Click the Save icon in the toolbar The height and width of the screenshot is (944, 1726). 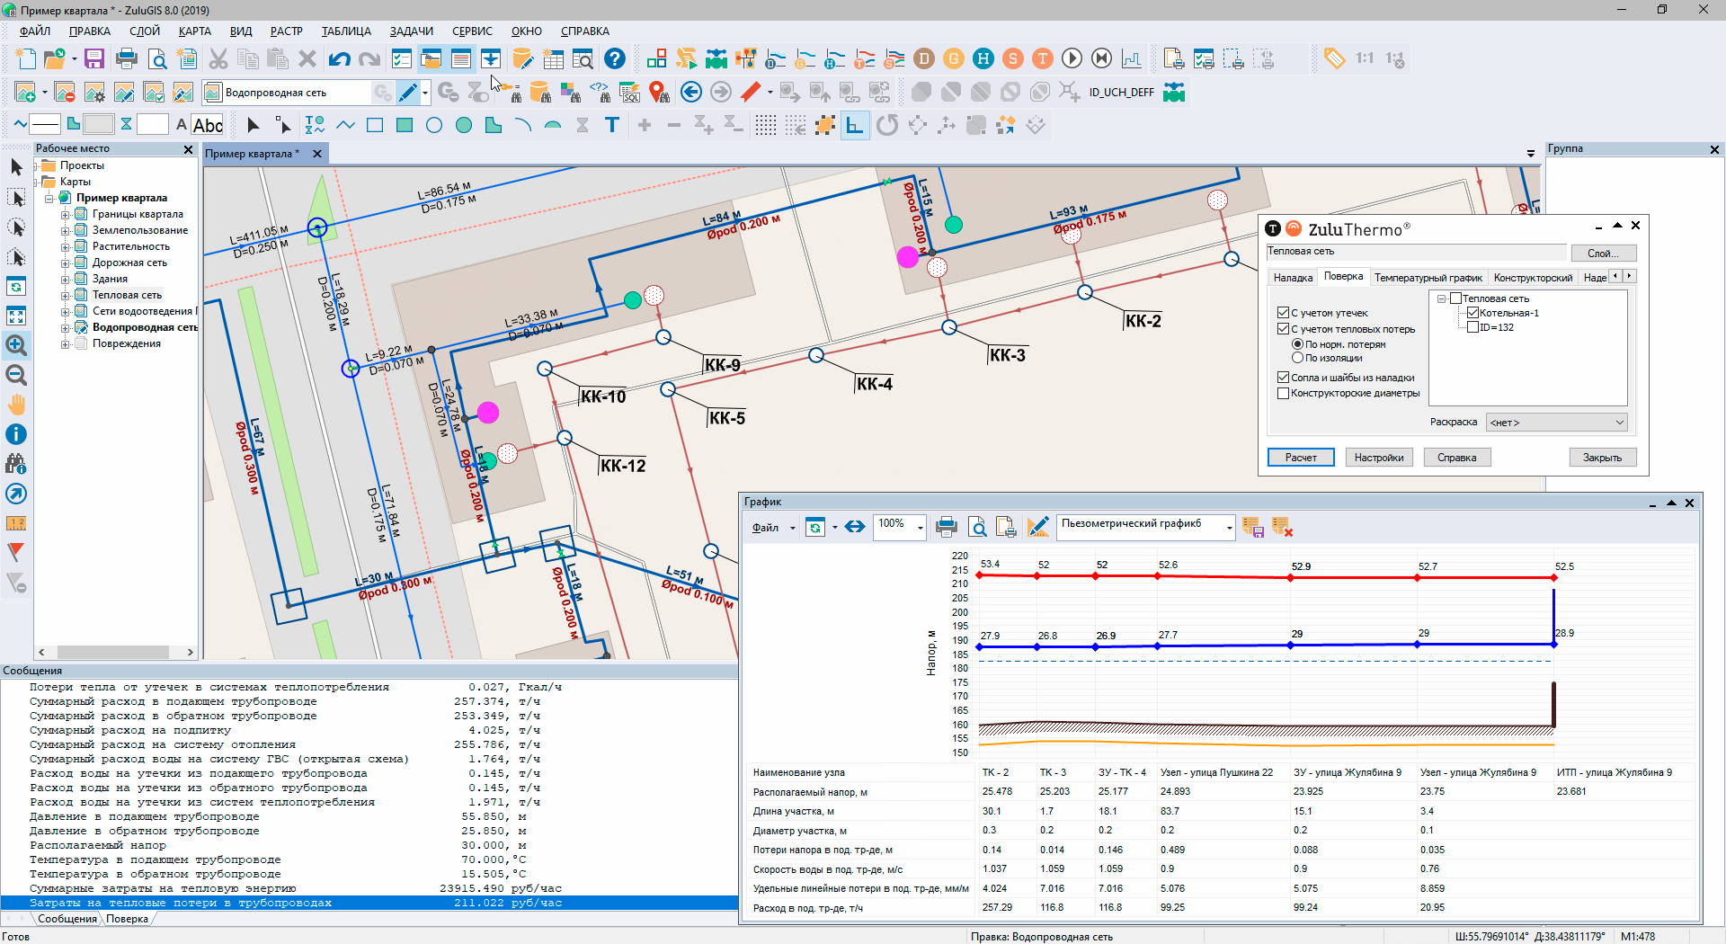[x=94, y=59]
